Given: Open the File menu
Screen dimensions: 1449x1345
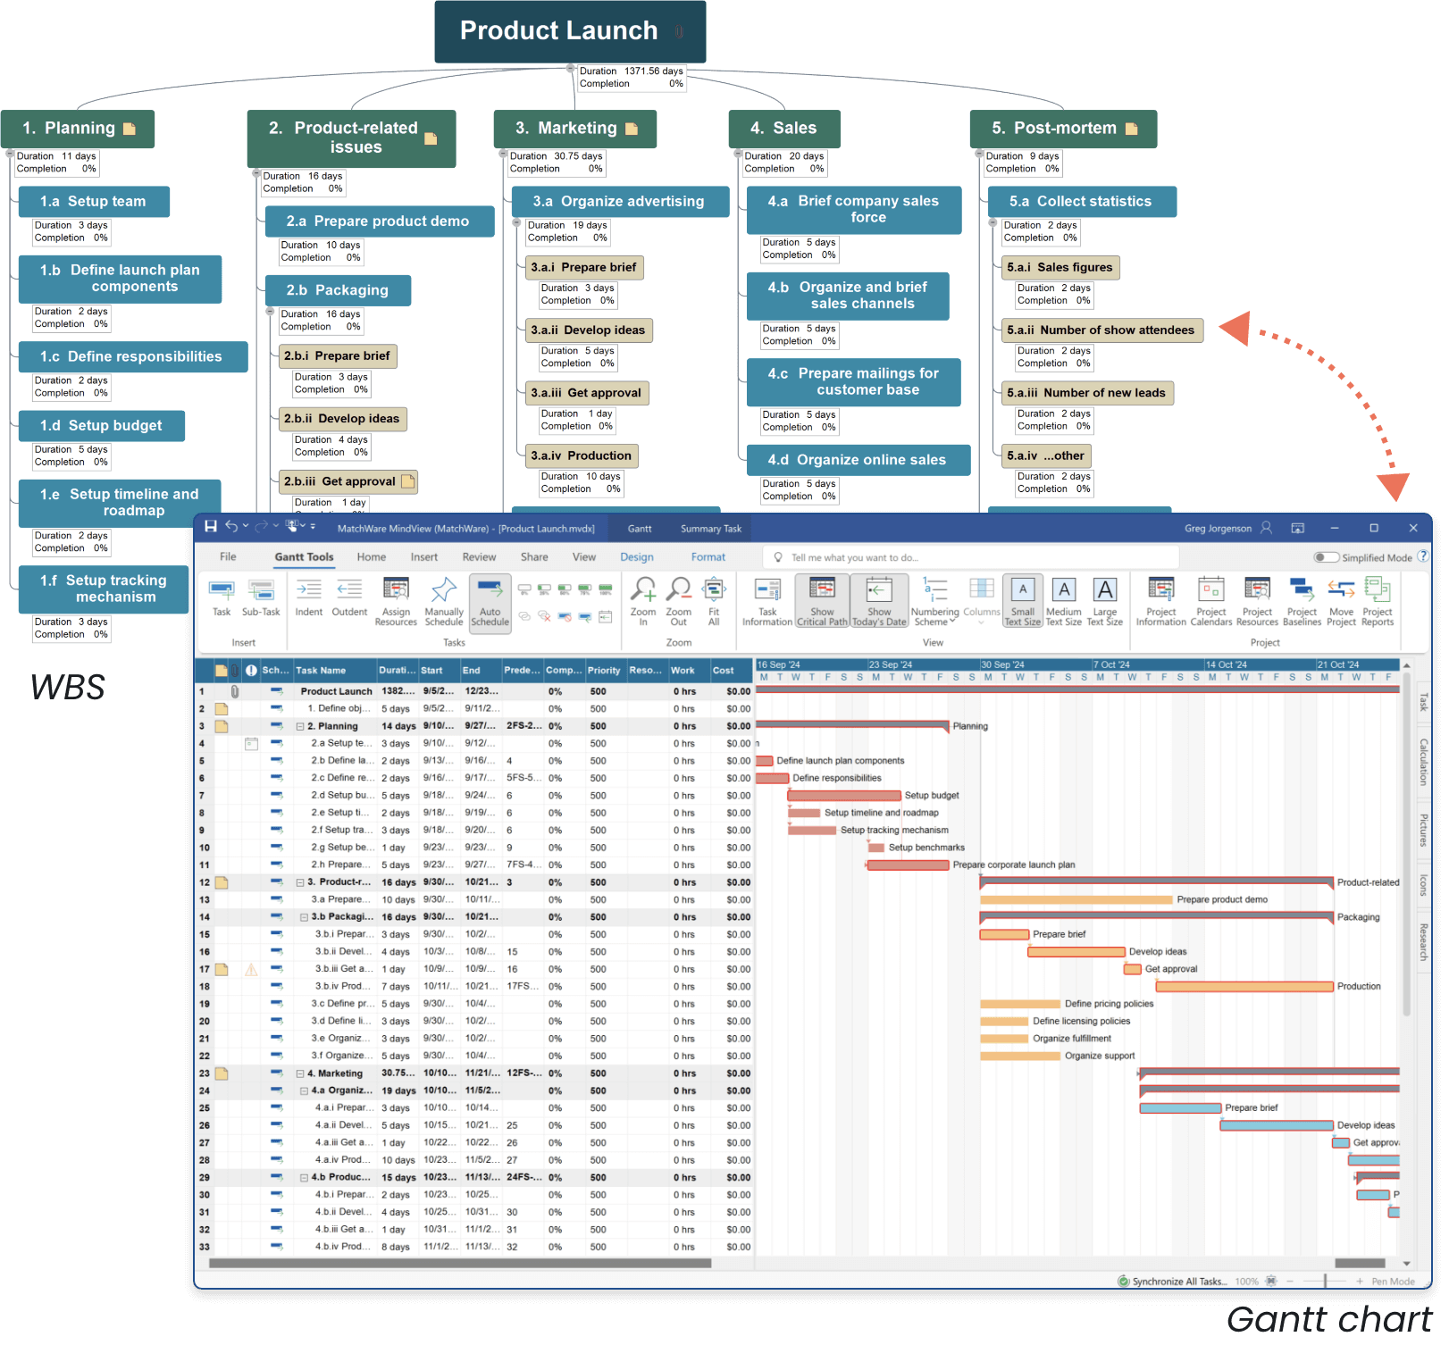Looking at the screenshot, I should [x=228, y=557].
